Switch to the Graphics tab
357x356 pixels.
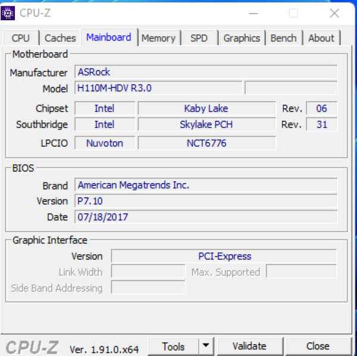[242, 38]
